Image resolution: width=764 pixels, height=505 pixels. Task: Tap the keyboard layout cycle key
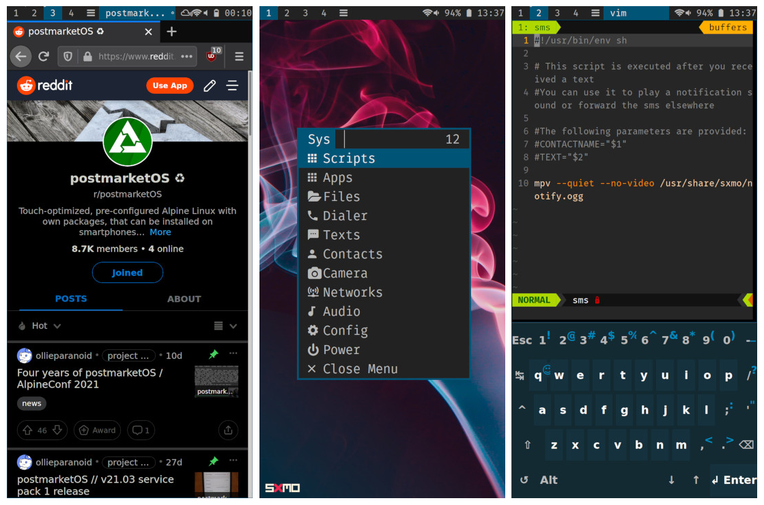pyautogui.click(x=524, y=480)
